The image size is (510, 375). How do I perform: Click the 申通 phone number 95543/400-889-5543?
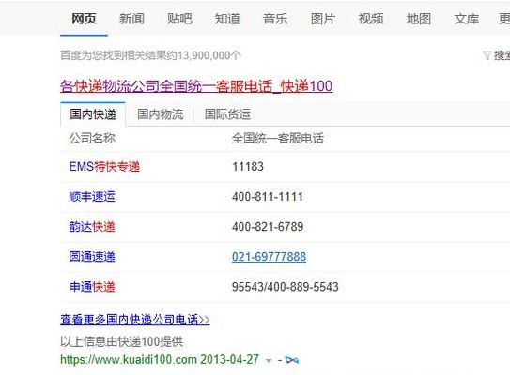pos(286,287)
